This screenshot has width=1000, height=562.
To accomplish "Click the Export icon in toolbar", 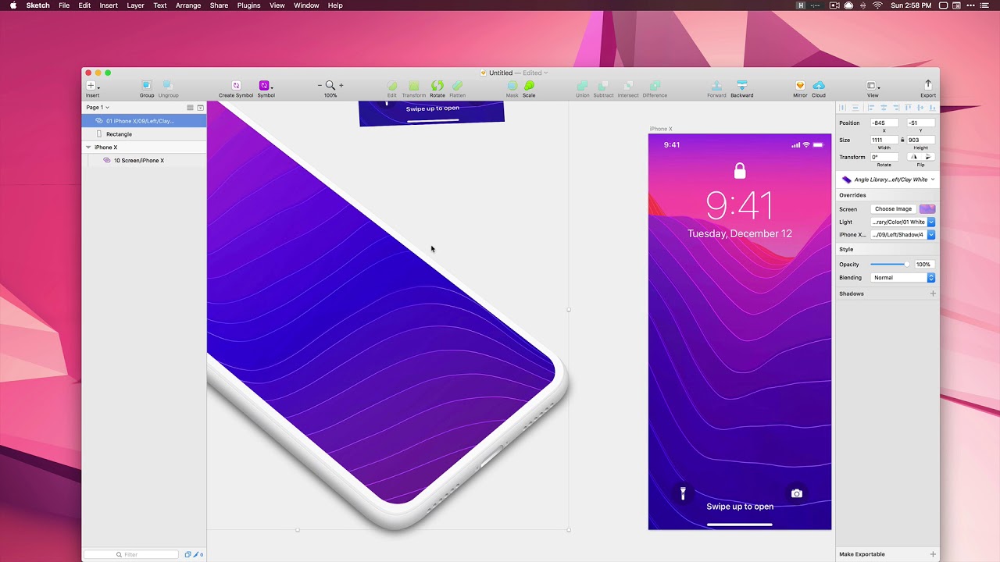I will coord(928,85).
